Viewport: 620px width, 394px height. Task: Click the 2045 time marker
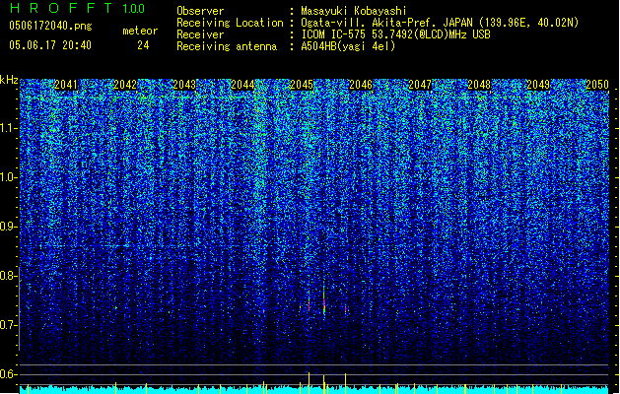click(x=302, y=85)
